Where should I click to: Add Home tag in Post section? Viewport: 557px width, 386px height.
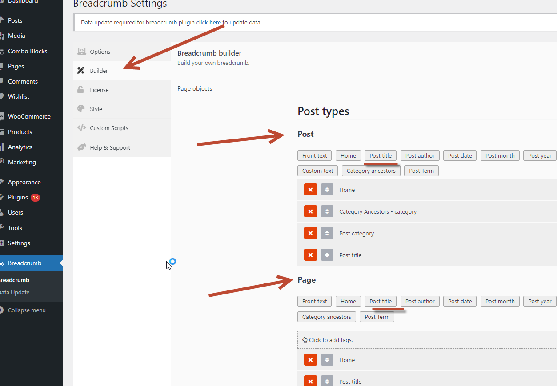(348, 155)
